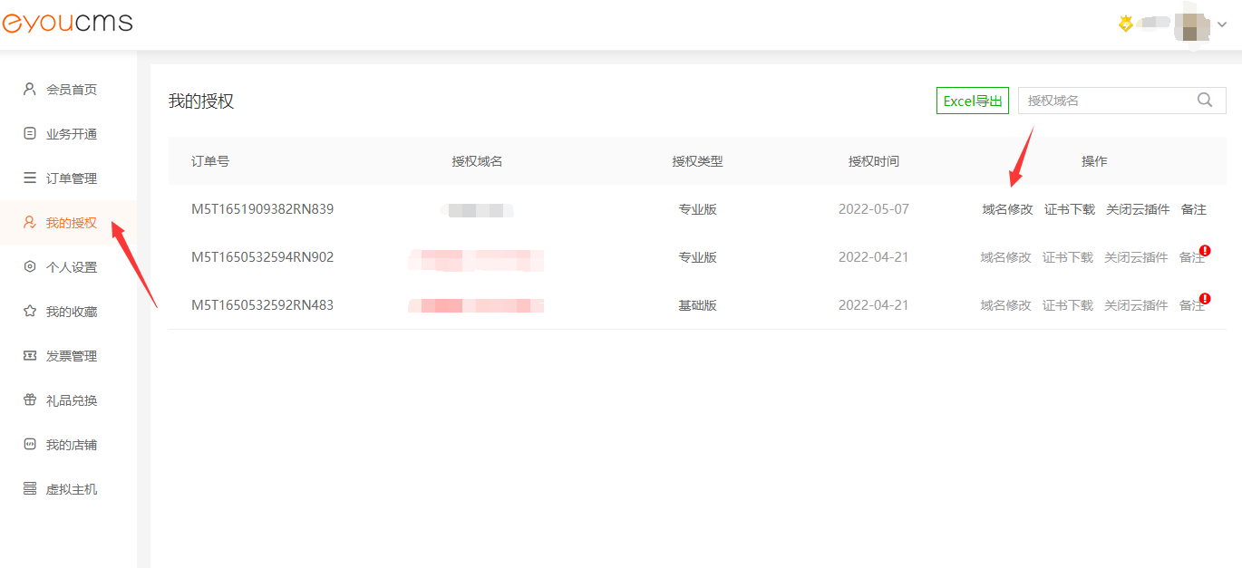Click the 我的收藏 star icon
Viewport: 1242px width, 568px height.
pyautogui.click(x=30, y=312)
